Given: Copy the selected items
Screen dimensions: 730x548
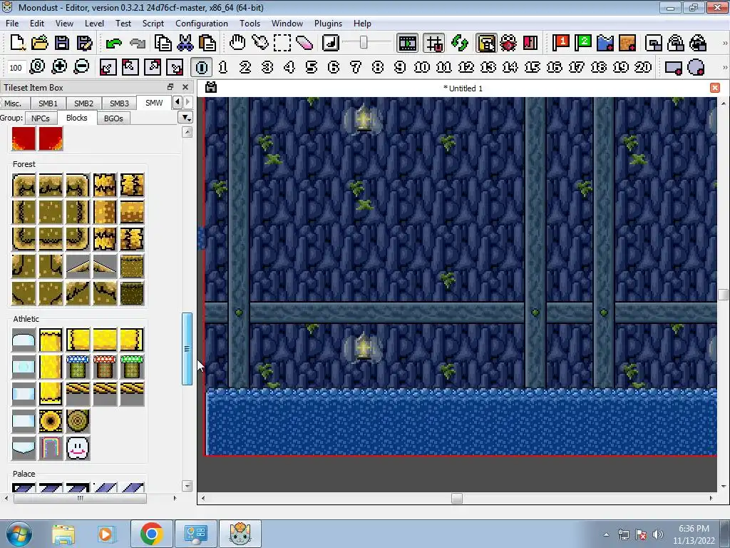Looking at the screenshot, I should tap(163, 43).
